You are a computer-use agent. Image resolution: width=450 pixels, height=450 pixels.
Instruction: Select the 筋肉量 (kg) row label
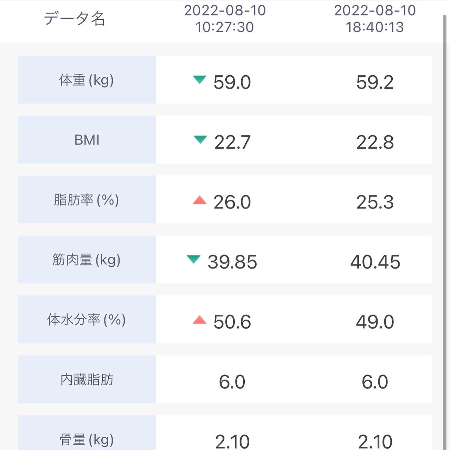point(87,259)
